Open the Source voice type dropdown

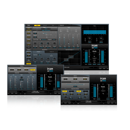29,29
